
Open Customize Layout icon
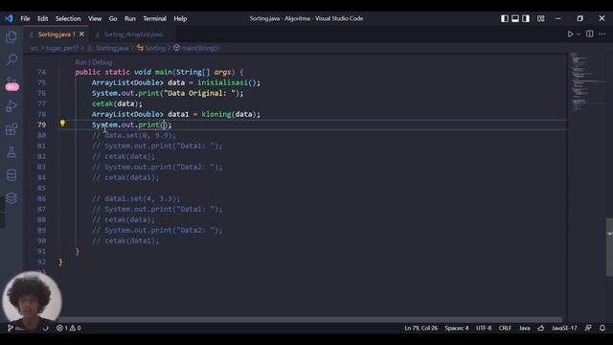540,18
